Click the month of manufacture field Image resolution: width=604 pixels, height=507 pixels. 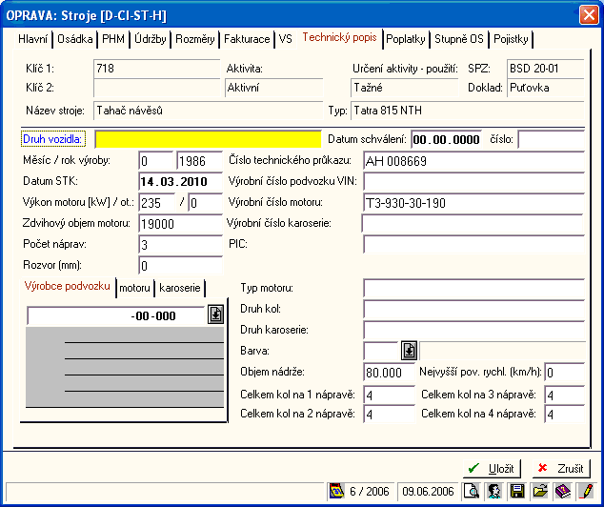coord(155,161)
